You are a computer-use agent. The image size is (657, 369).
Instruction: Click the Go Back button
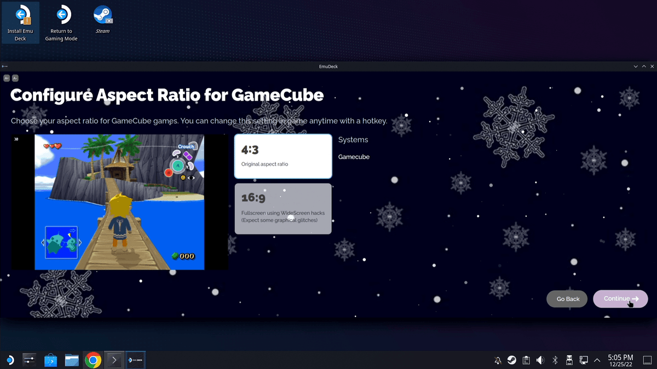tap(568, 299)
